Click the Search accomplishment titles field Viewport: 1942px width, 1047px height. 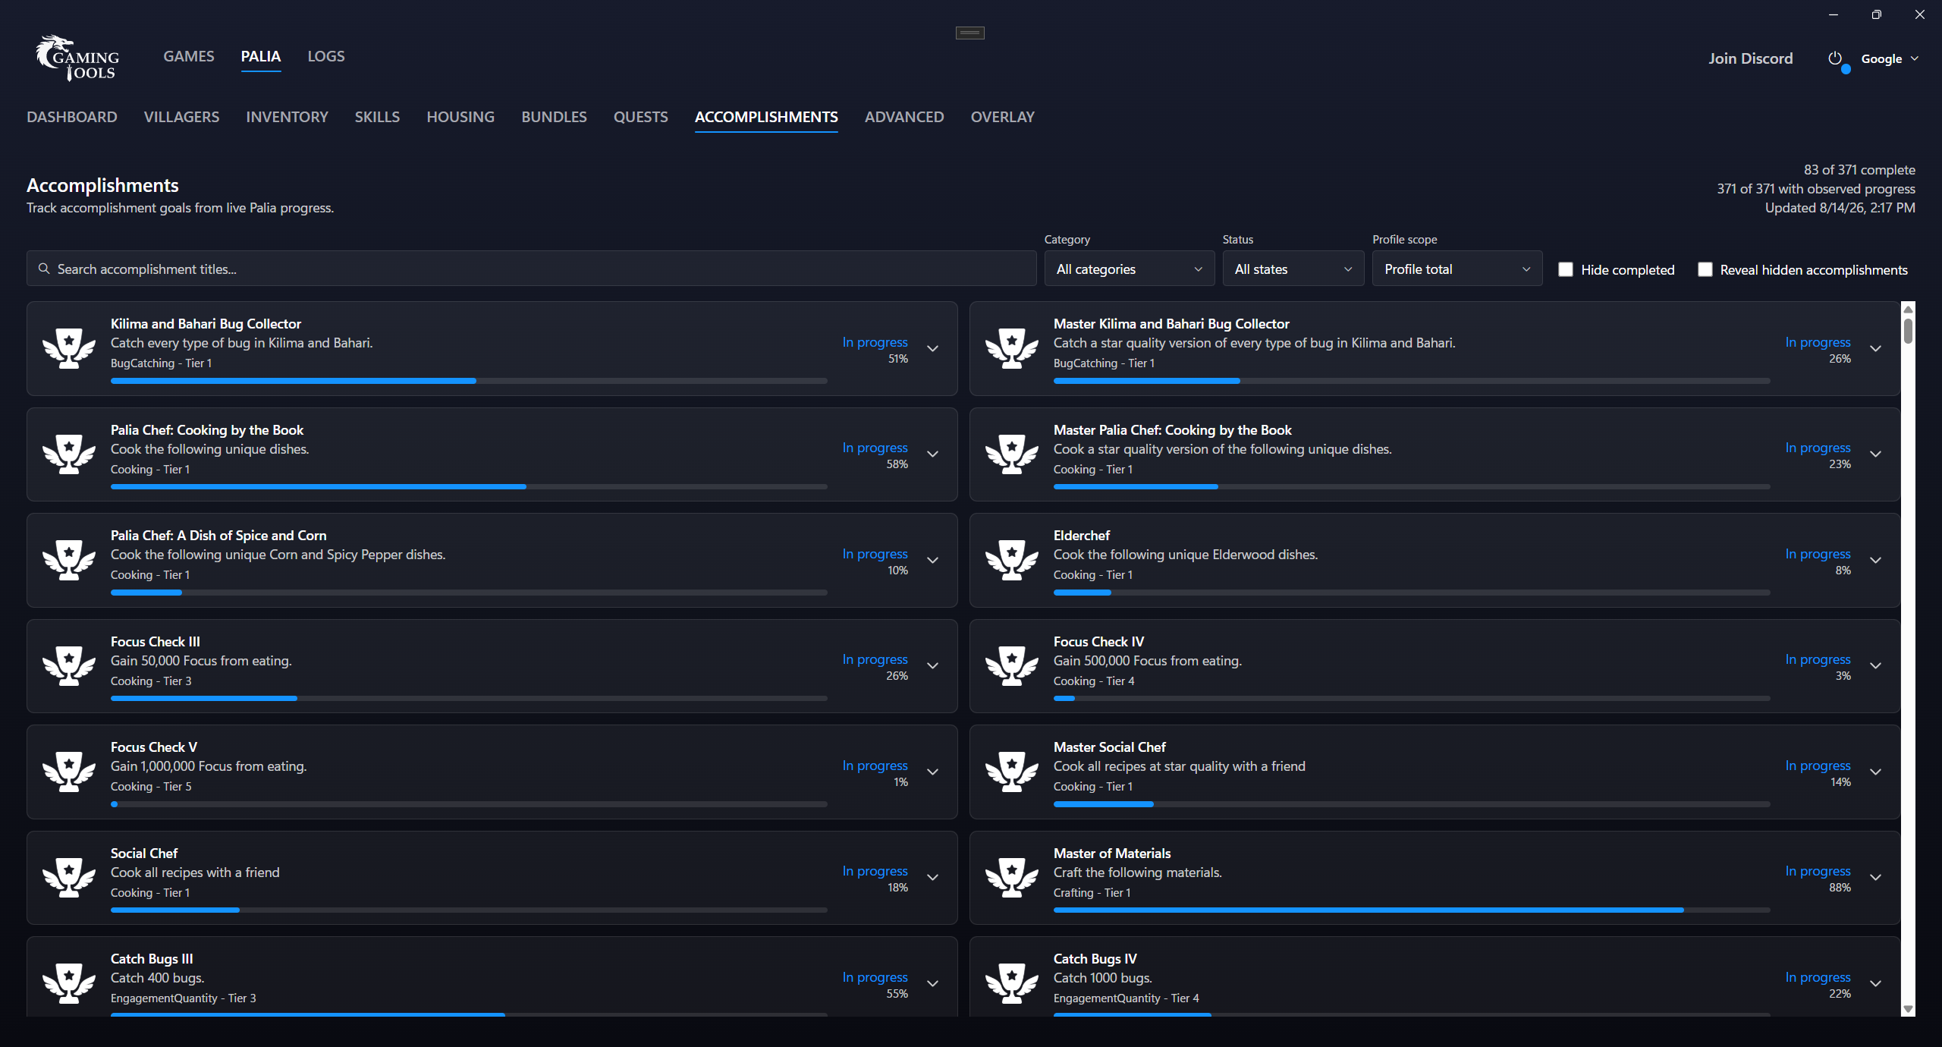(532, 269)
